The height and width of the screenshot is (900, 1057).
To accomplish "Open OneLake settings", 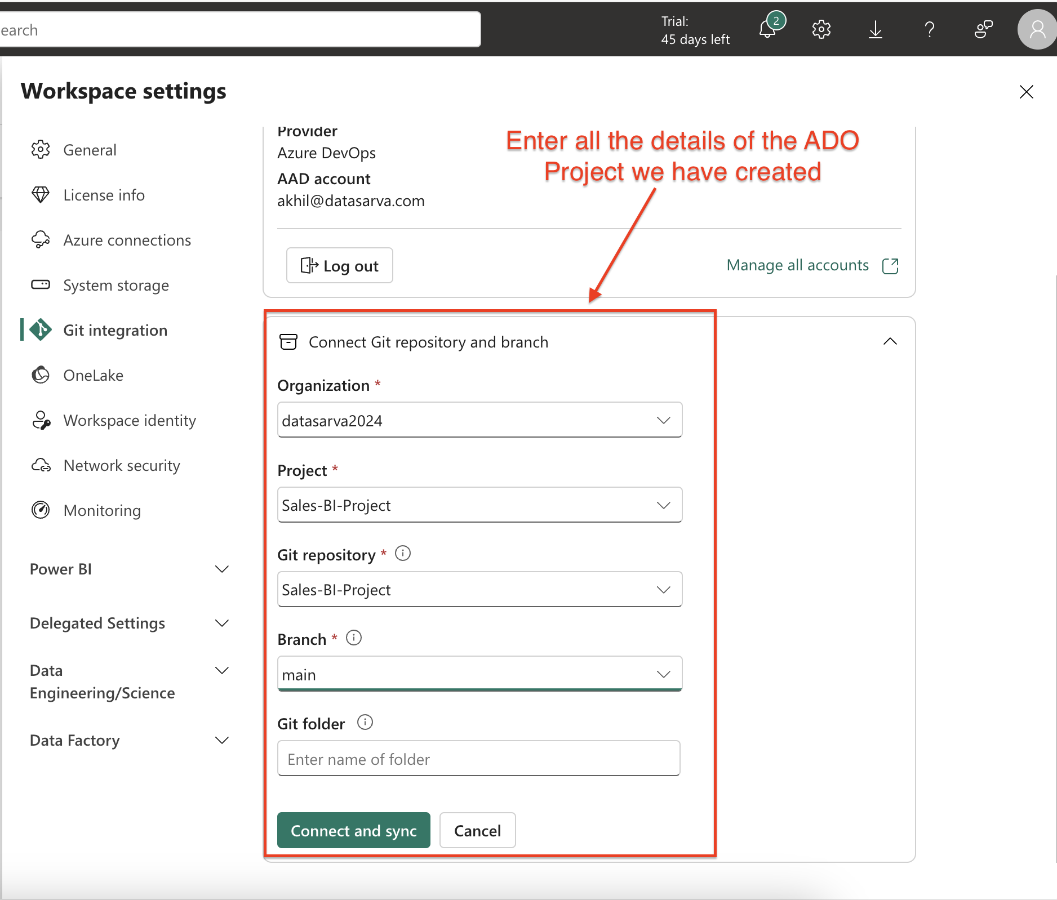I will [94, 375].
